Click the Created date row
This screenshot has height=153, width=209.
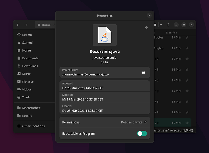click(x=105, y=109)
